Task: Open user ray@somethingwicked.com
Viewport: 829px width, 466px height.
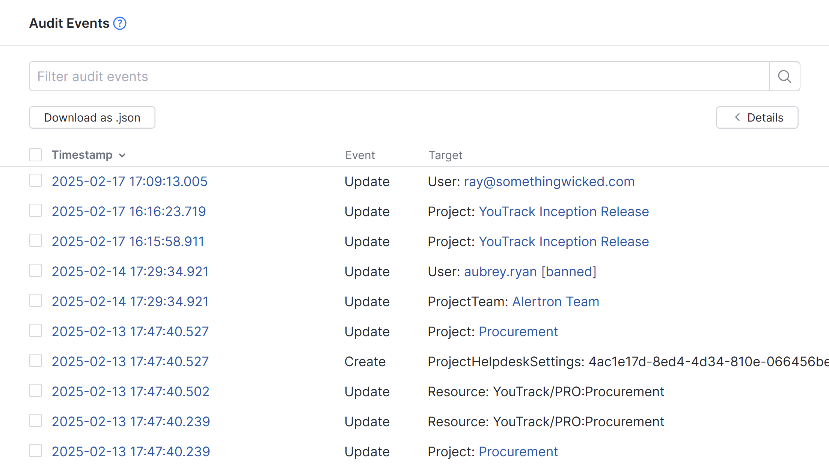Action: tap(549, 181)
